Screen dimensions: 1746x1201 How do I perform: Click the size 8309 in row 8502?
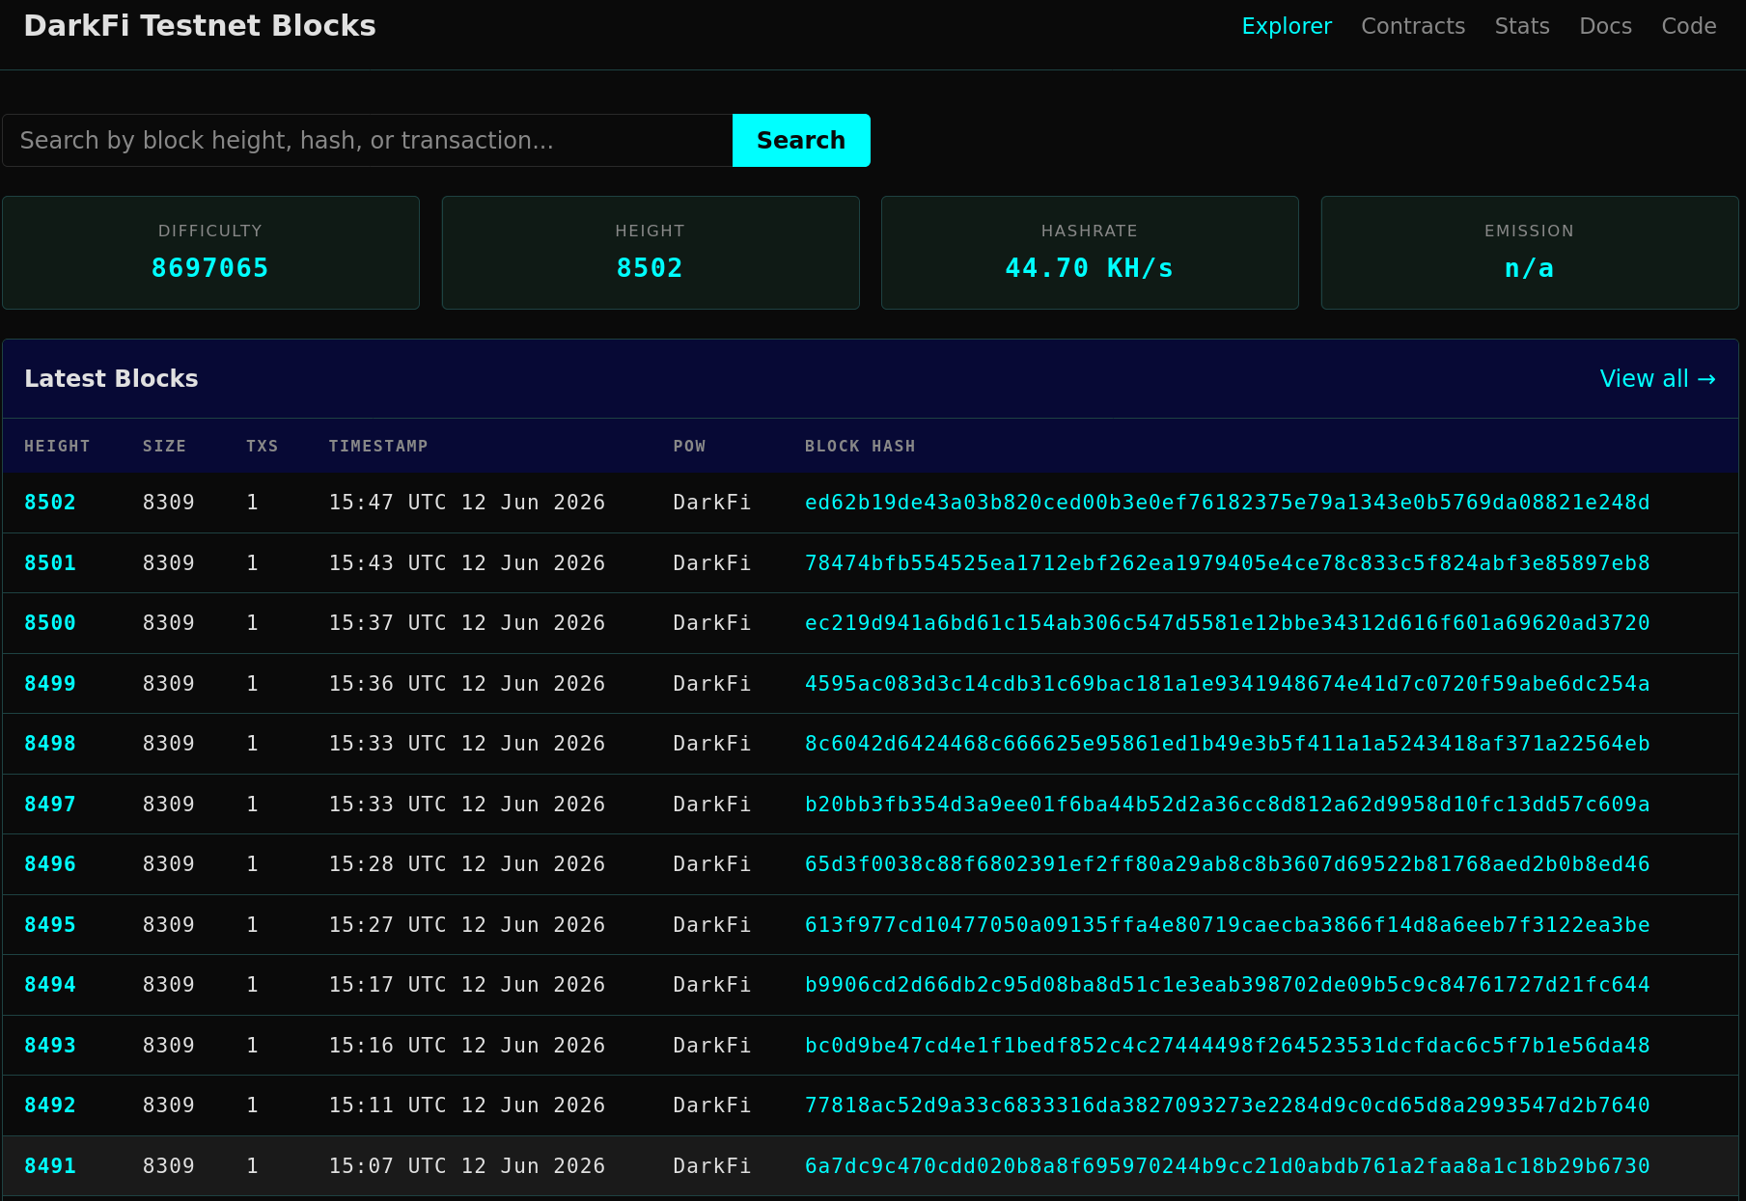coord(169,503)
